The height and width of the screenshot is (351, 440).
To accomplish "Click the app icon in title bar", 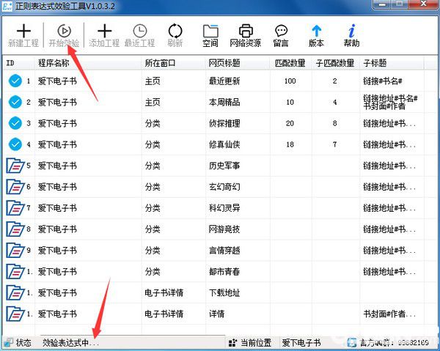I will coord(7,6).
